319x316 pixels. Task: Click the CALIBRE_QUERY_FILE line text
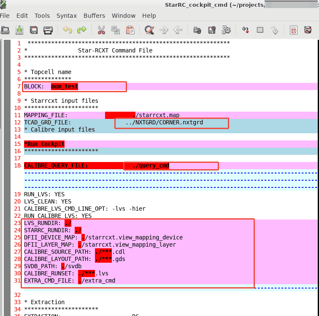click(56, 166)
